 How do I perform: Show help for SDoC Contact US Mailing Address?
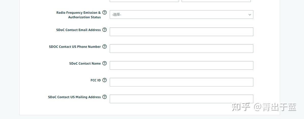click(104, 97)
